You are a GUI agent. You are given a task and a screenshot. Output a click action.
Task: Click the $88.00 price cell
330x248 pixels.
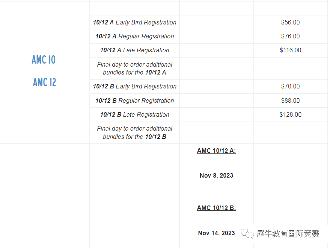click(x=291, y=100)
